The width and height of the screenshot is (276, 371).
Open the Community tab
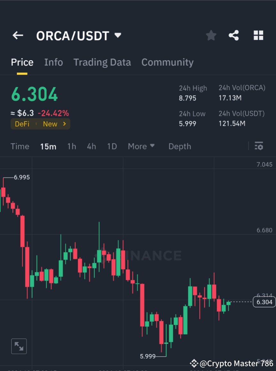pyautogui.click(x=167, y=62)
